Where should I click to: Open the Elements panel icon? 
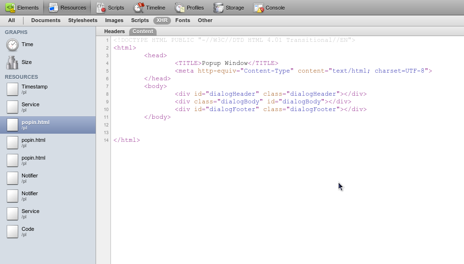point(10,8)
